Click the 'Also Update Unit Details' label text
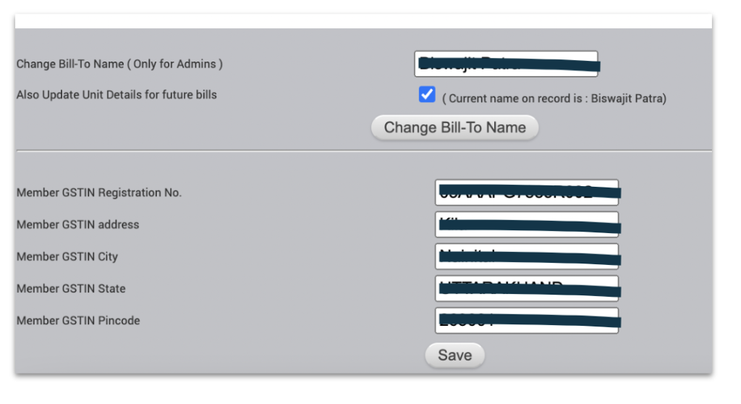The height and width of the screenshot is (404, 741). (117, 95)
